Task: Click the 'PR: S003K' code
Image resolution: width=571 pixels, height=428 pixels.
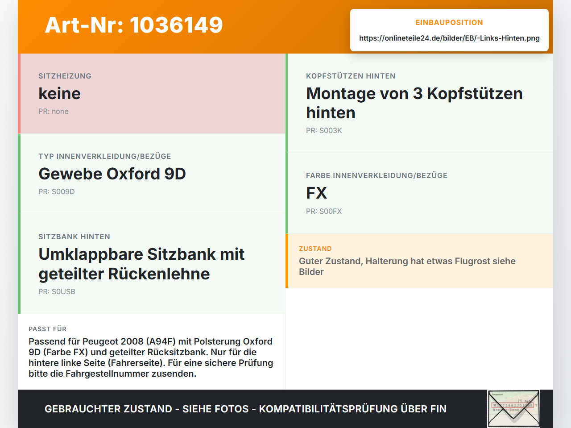Action: 324,130
